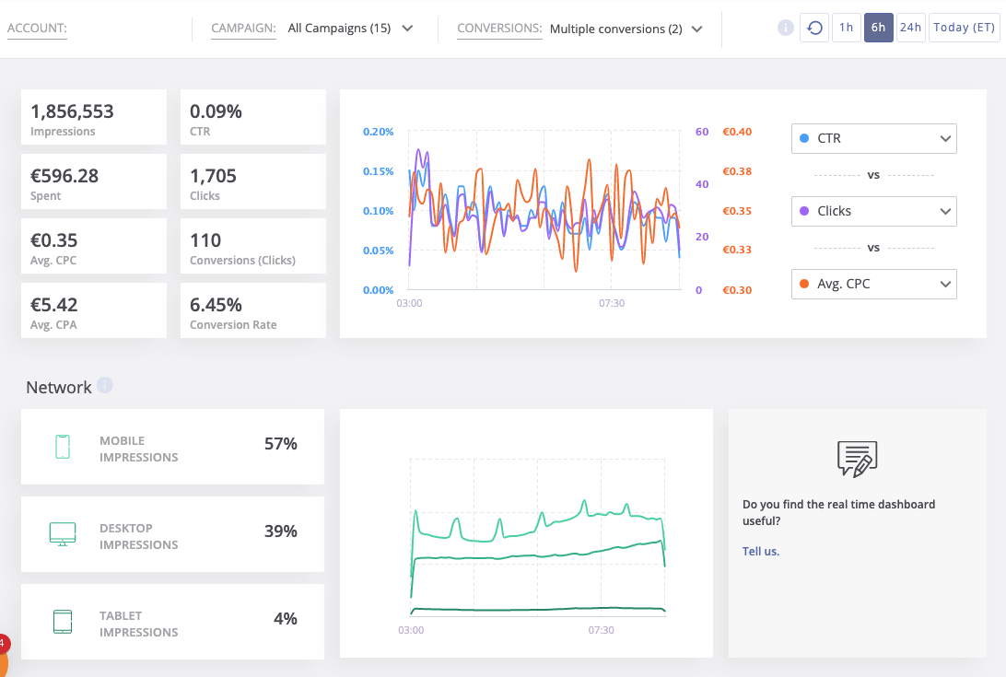Click the refresh dashboard icon

814,28
